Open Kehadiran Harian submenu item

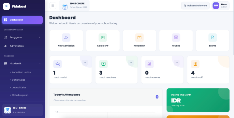click(x=21, y=72)
